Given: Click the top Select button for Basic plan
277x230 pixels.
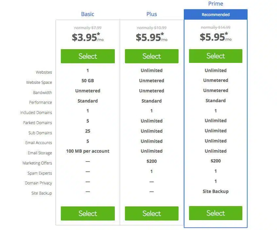Looking at the screenshot, I should pyautogui.click(x=88, y=56).
